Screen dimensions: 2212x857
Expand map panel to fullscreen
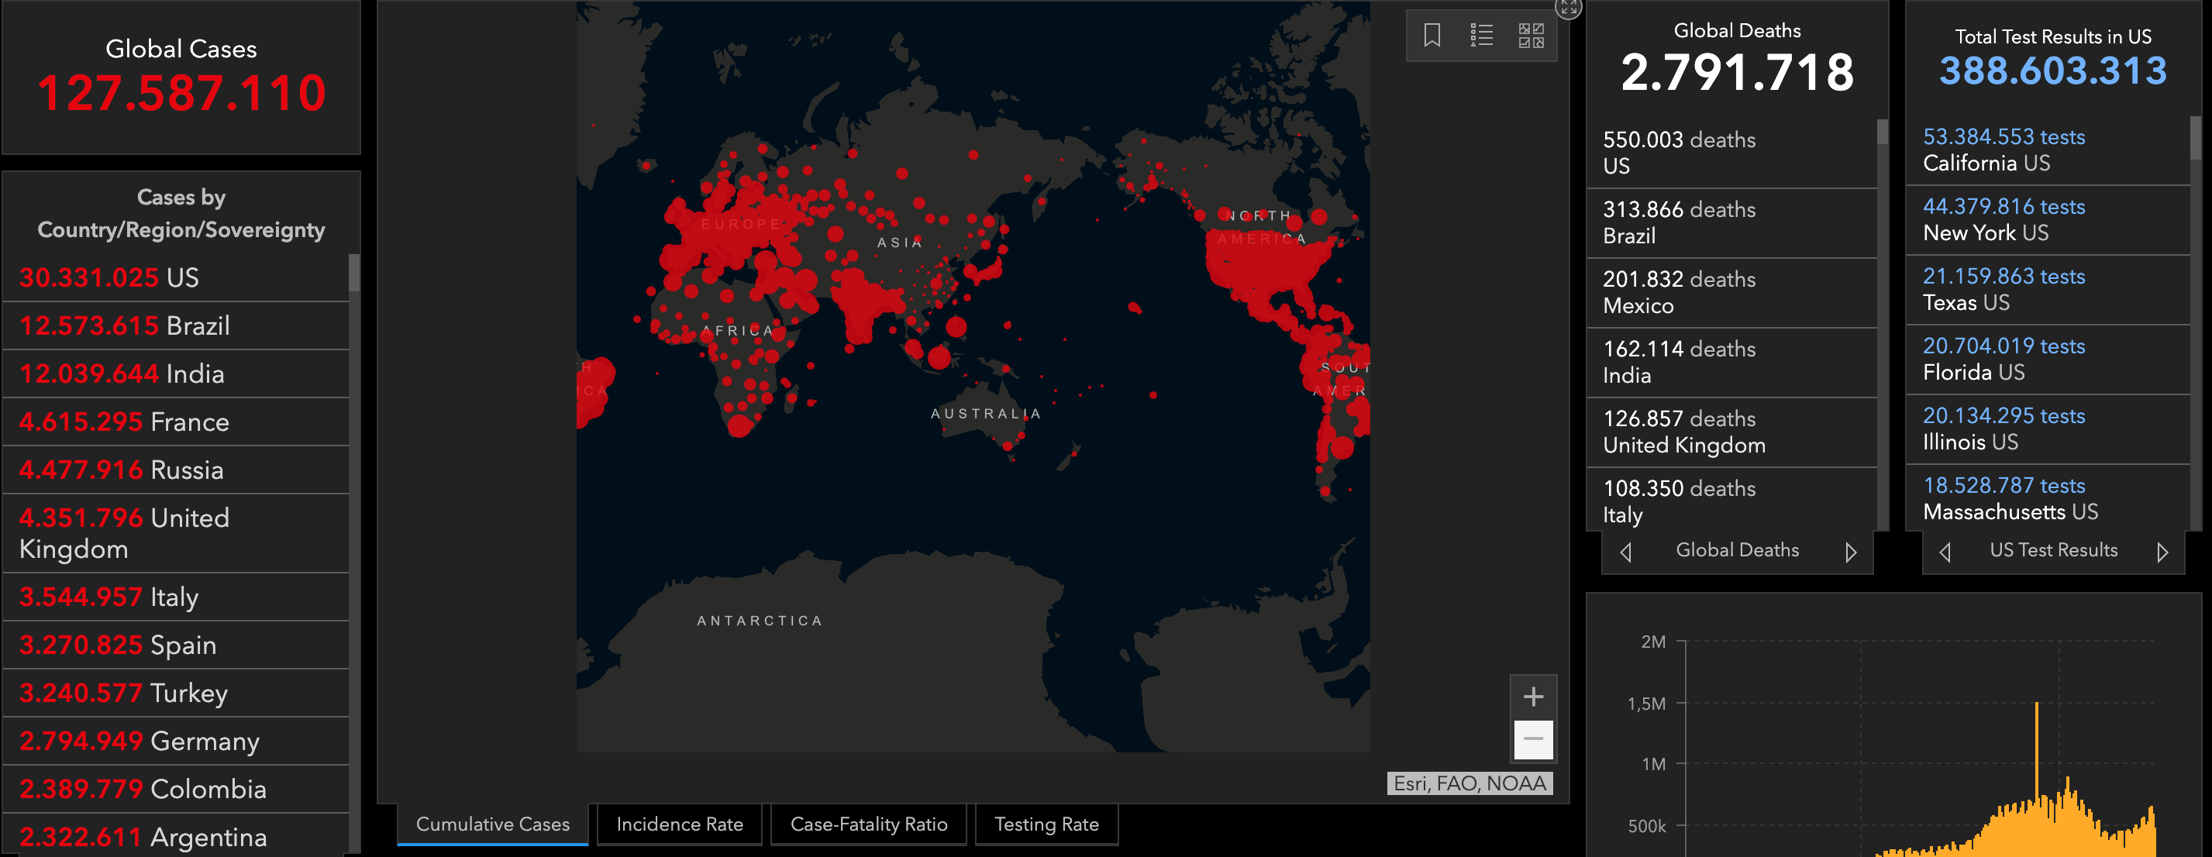coord(1568,8)
